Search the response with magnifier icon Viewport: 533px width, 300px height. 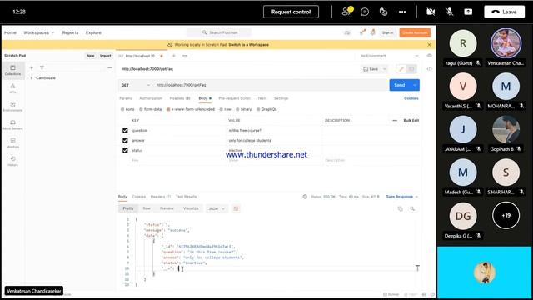[x=412, y=208]
